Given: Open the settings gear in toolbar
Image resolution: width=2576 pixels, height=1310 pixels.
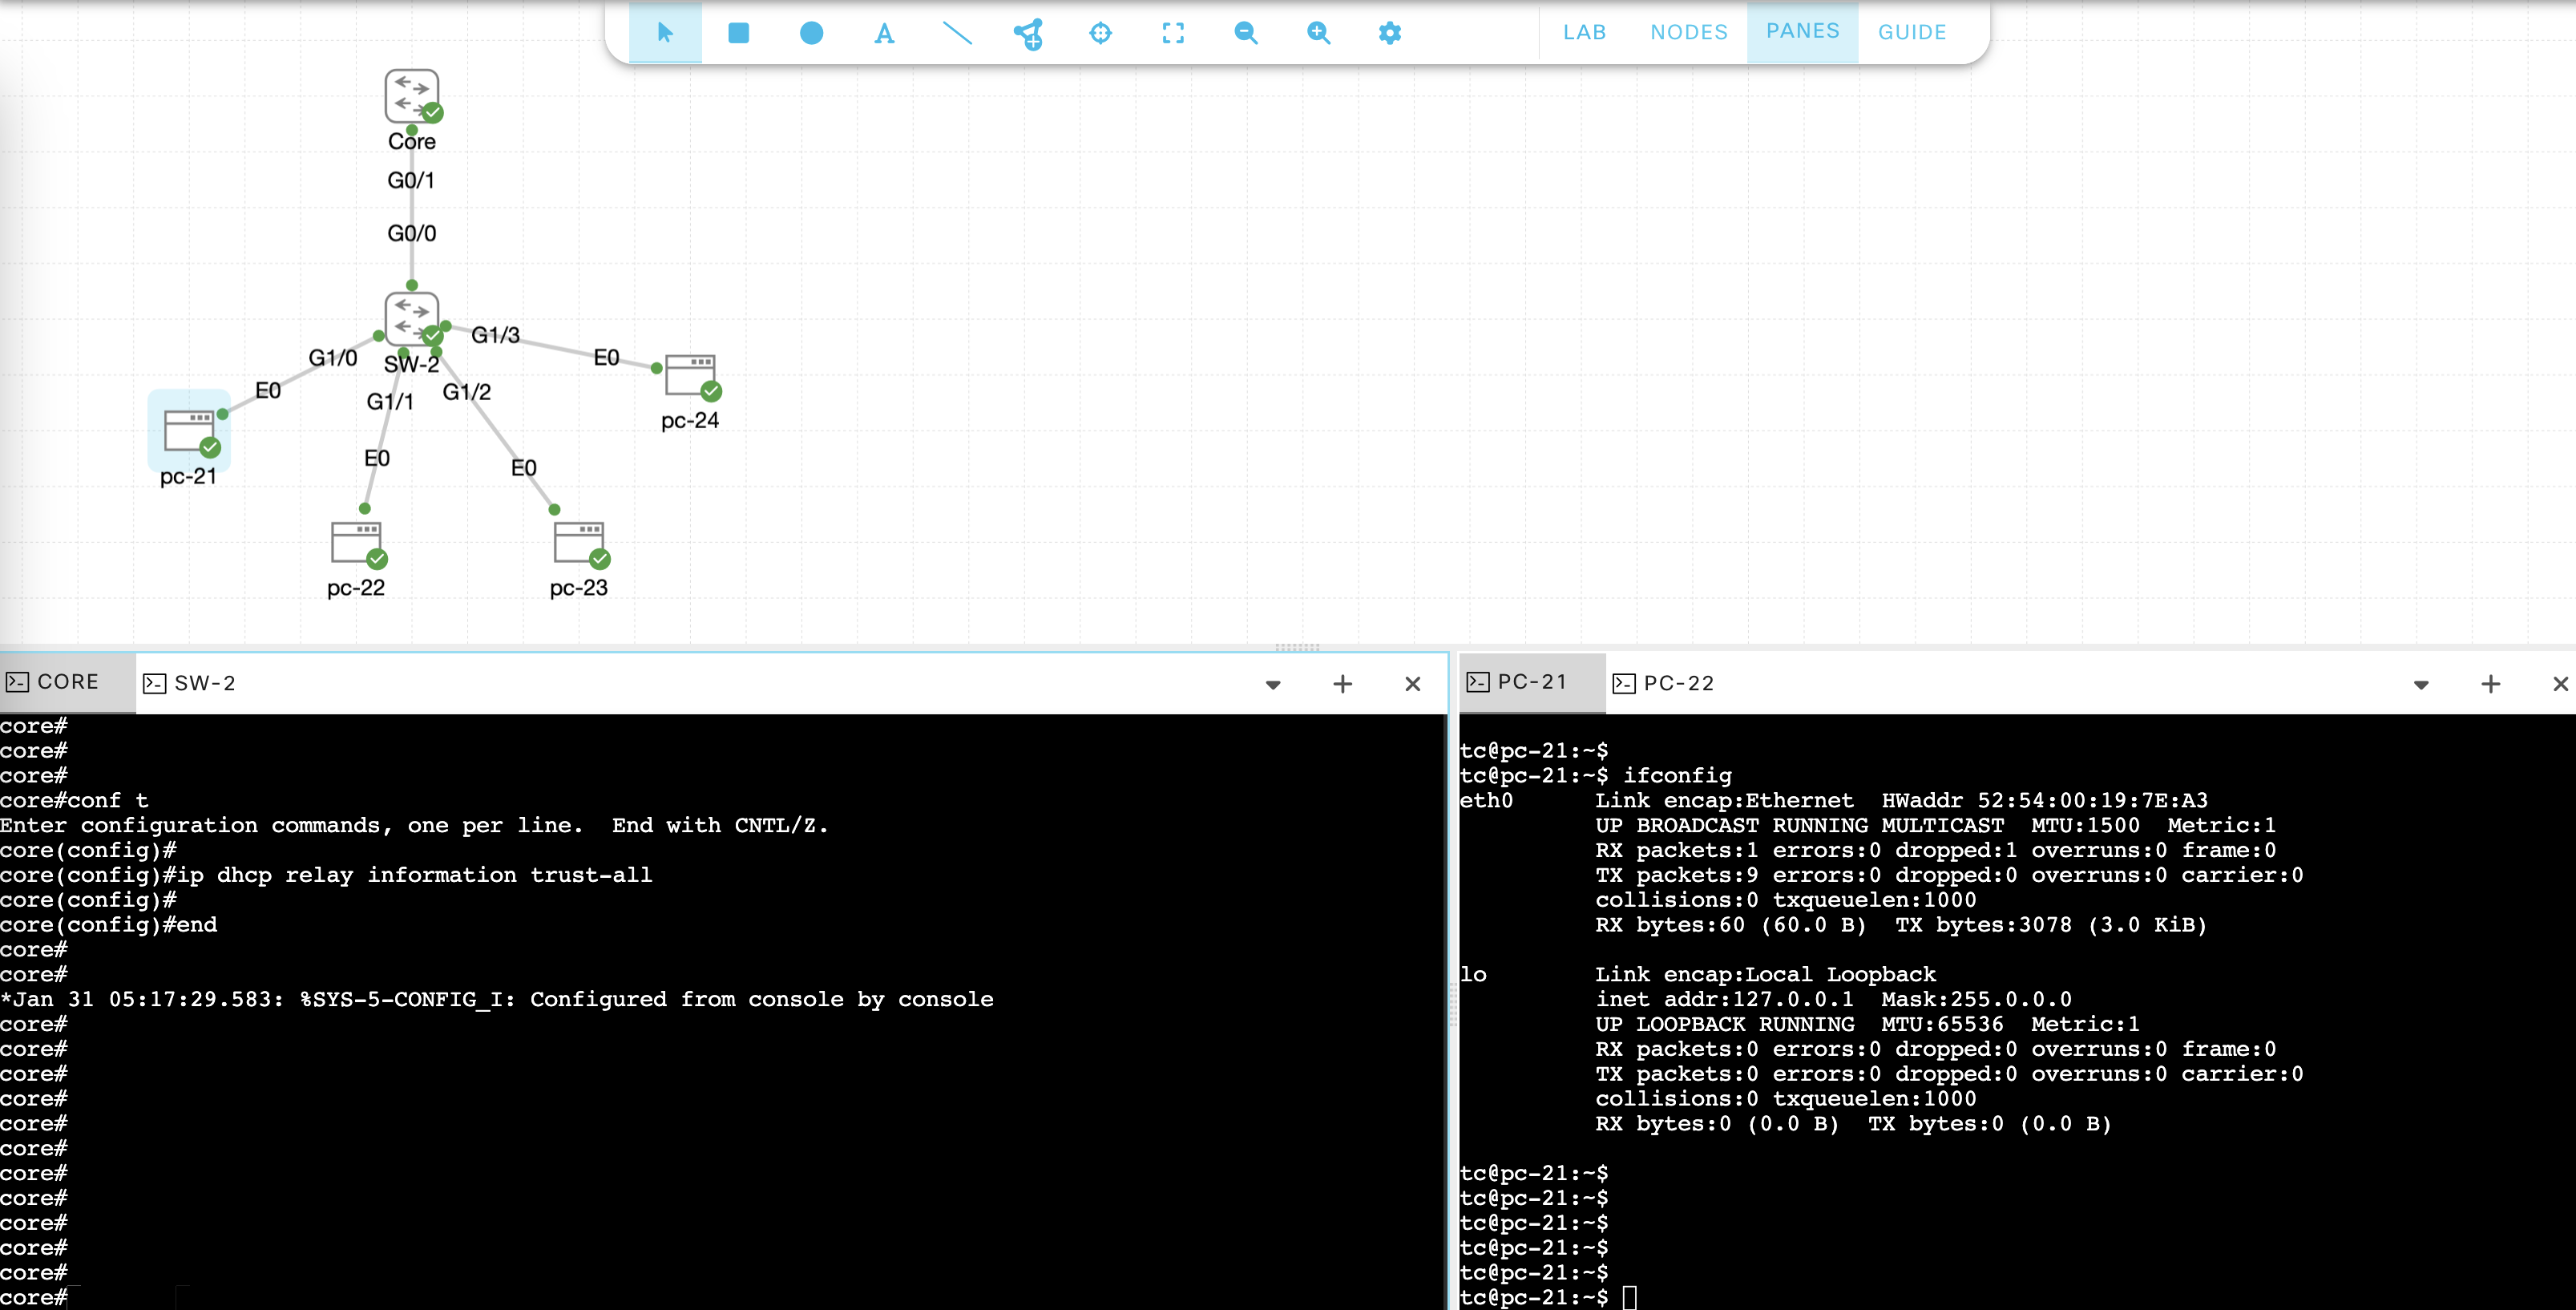Looking at the screenshot, I should [1389, 33].
